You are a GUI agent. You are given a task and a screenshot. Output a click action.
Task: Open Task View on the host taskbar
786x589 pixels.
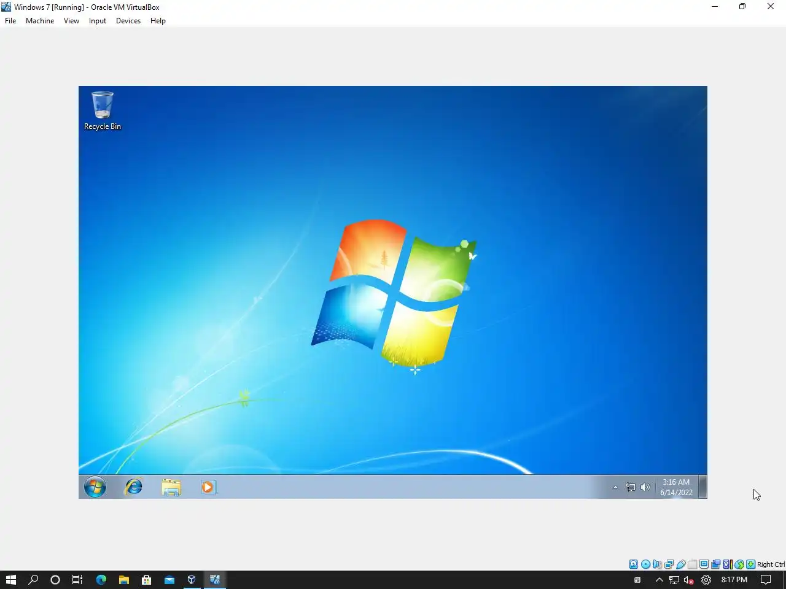point(77,580)
